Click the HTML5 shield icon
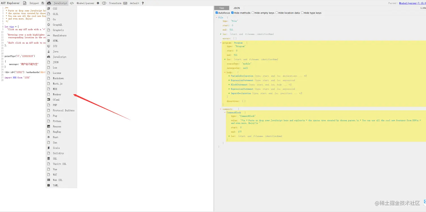Image resolution: width=426 pixels, height=212 pixels. 49,41
